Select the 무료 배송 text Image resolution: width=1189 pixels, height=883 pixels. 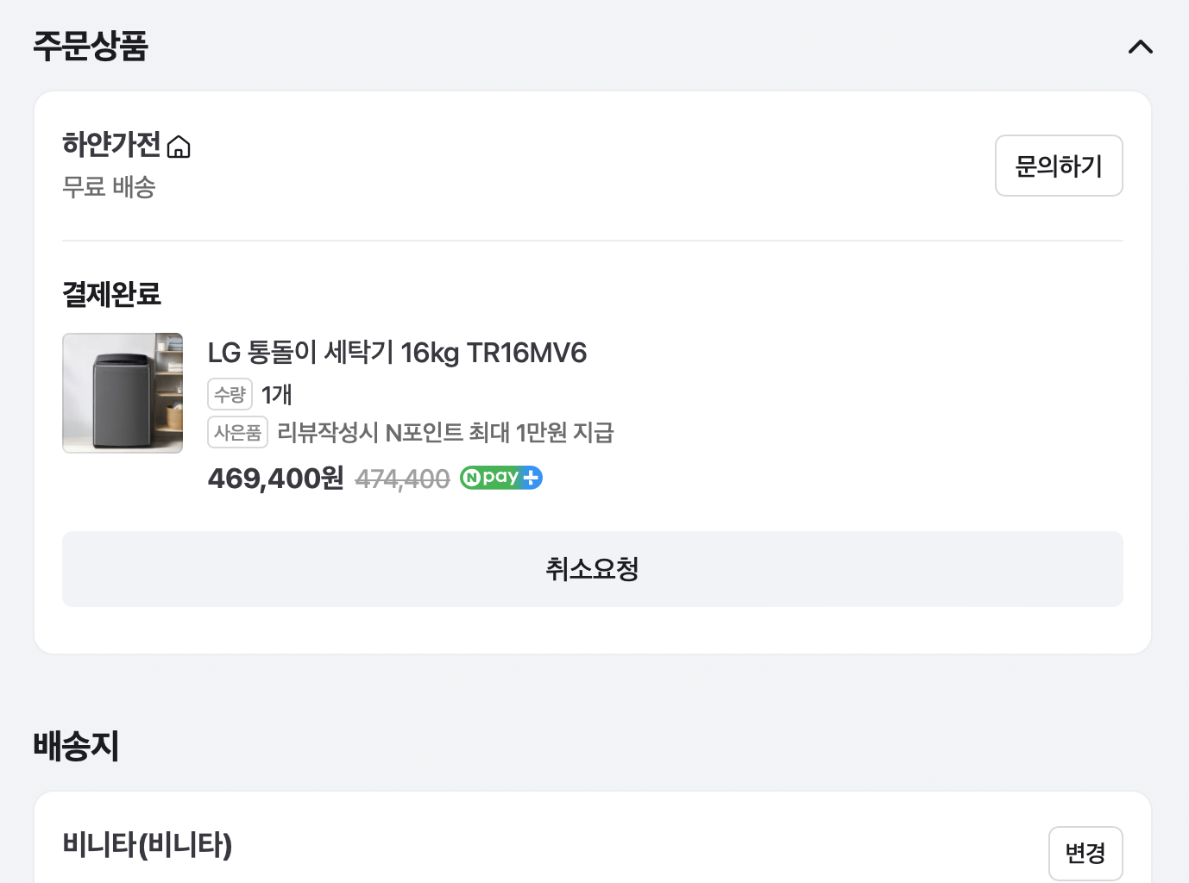108,187
